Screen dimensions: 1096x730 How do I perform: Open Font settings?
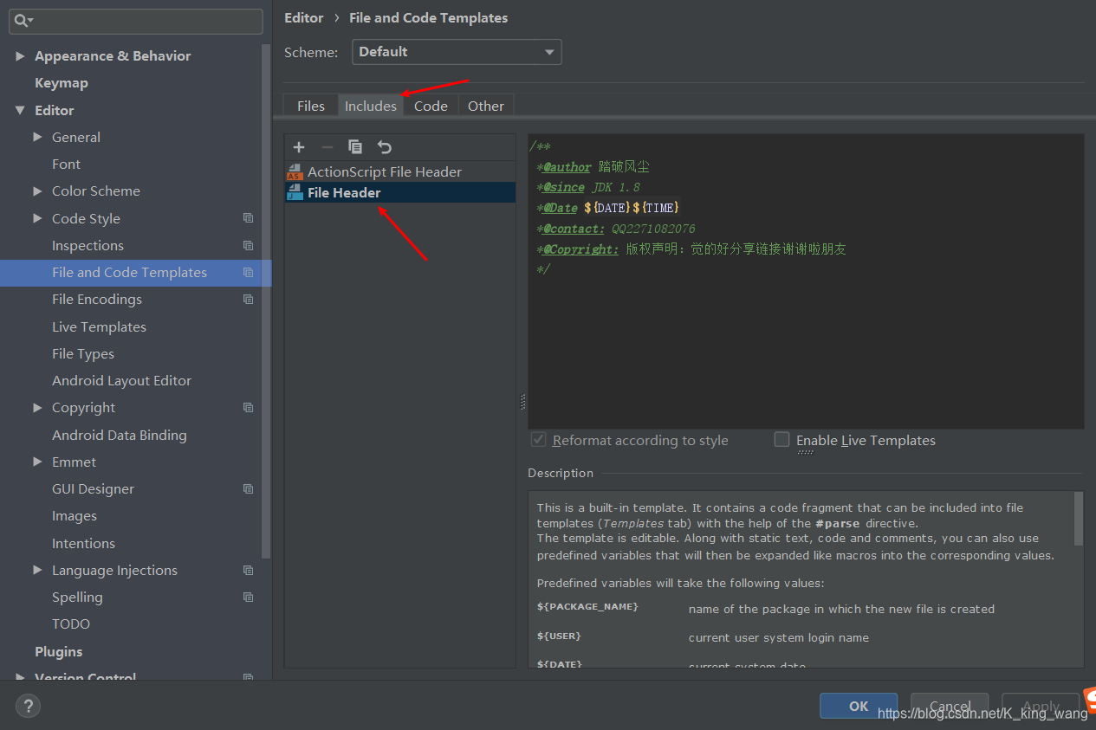(x=66, y=164)
